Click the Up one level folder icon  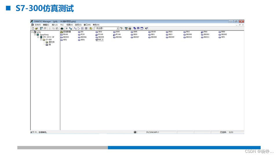91,28
